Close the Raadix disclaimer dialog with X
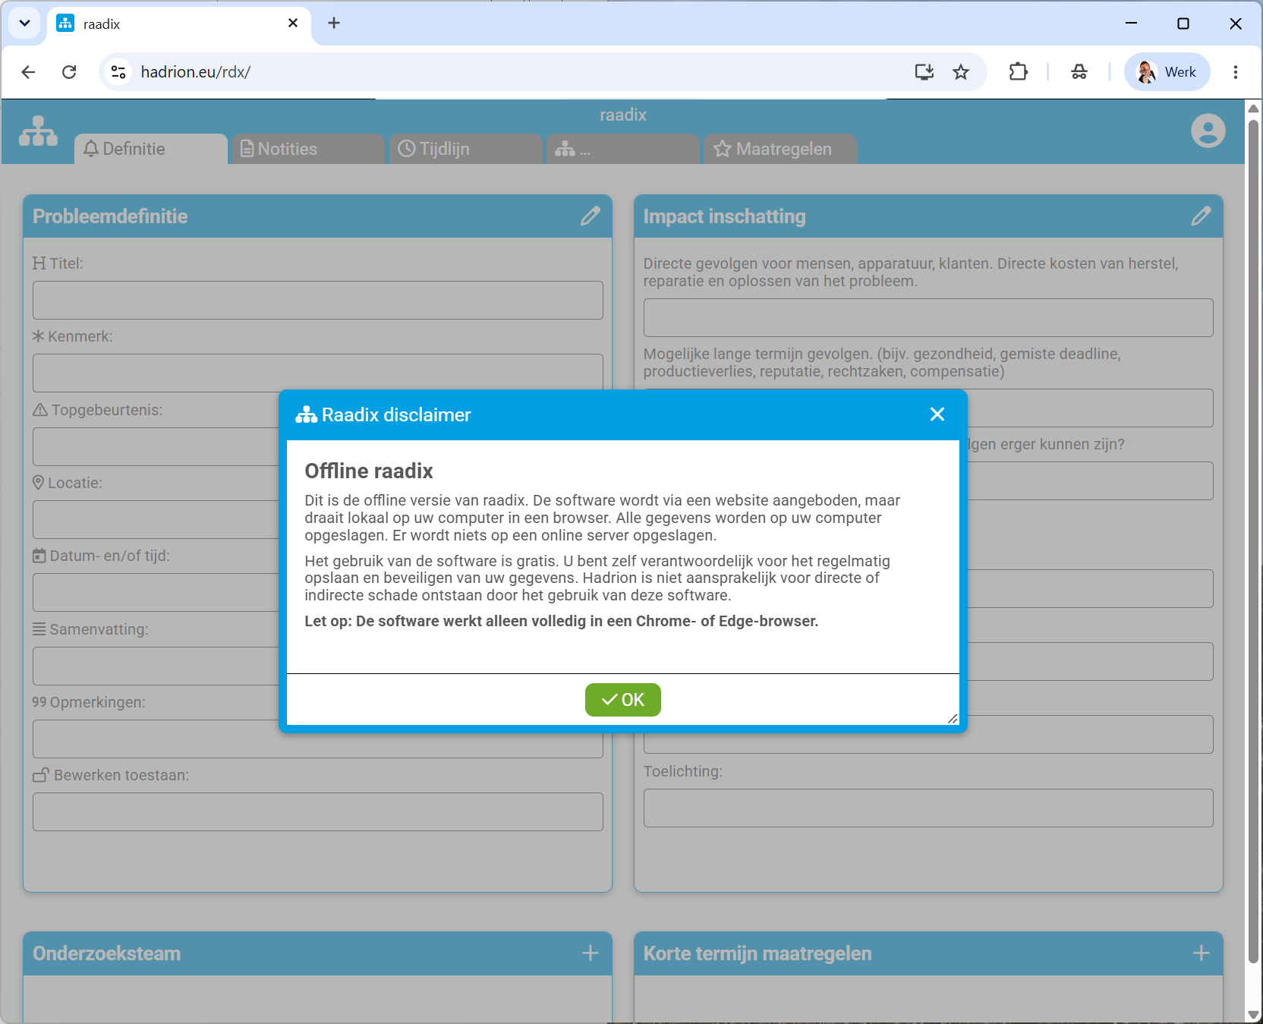This screenshot has height=1024, width=1263. 937,414
